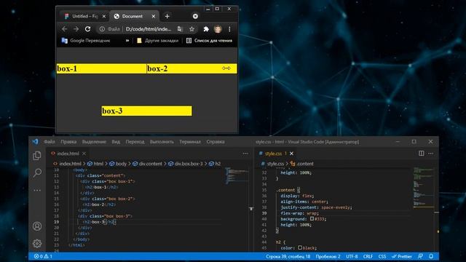Open more actions for style.css editor

(x=430, y=154)
